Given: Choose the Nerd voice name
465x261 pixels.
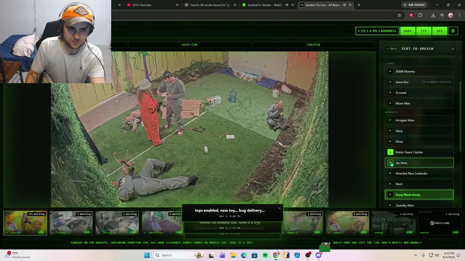Looking at the screenshot, I should (x=399, y=184).
